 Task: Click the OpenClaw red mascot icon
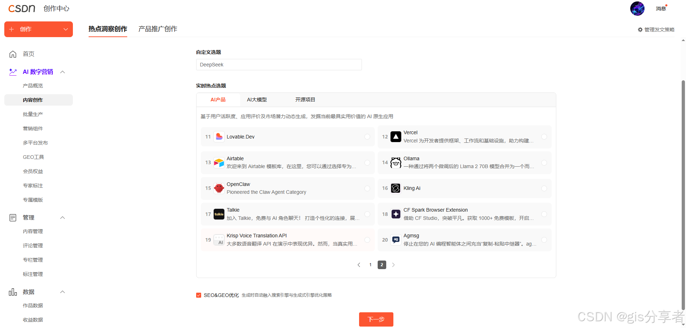(x=219, y=188)
